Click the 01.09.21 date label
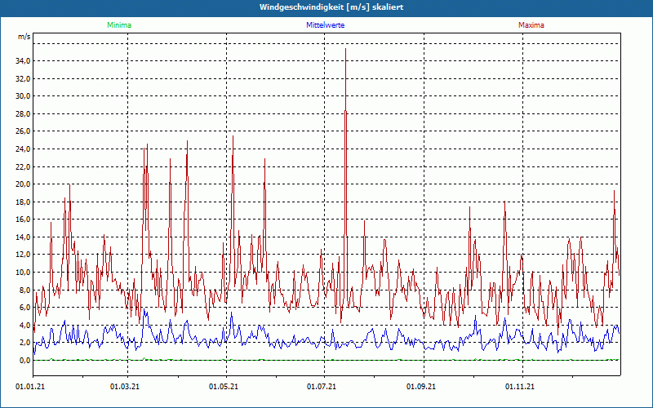The image size is (653, 408). (x=421, y=387)
